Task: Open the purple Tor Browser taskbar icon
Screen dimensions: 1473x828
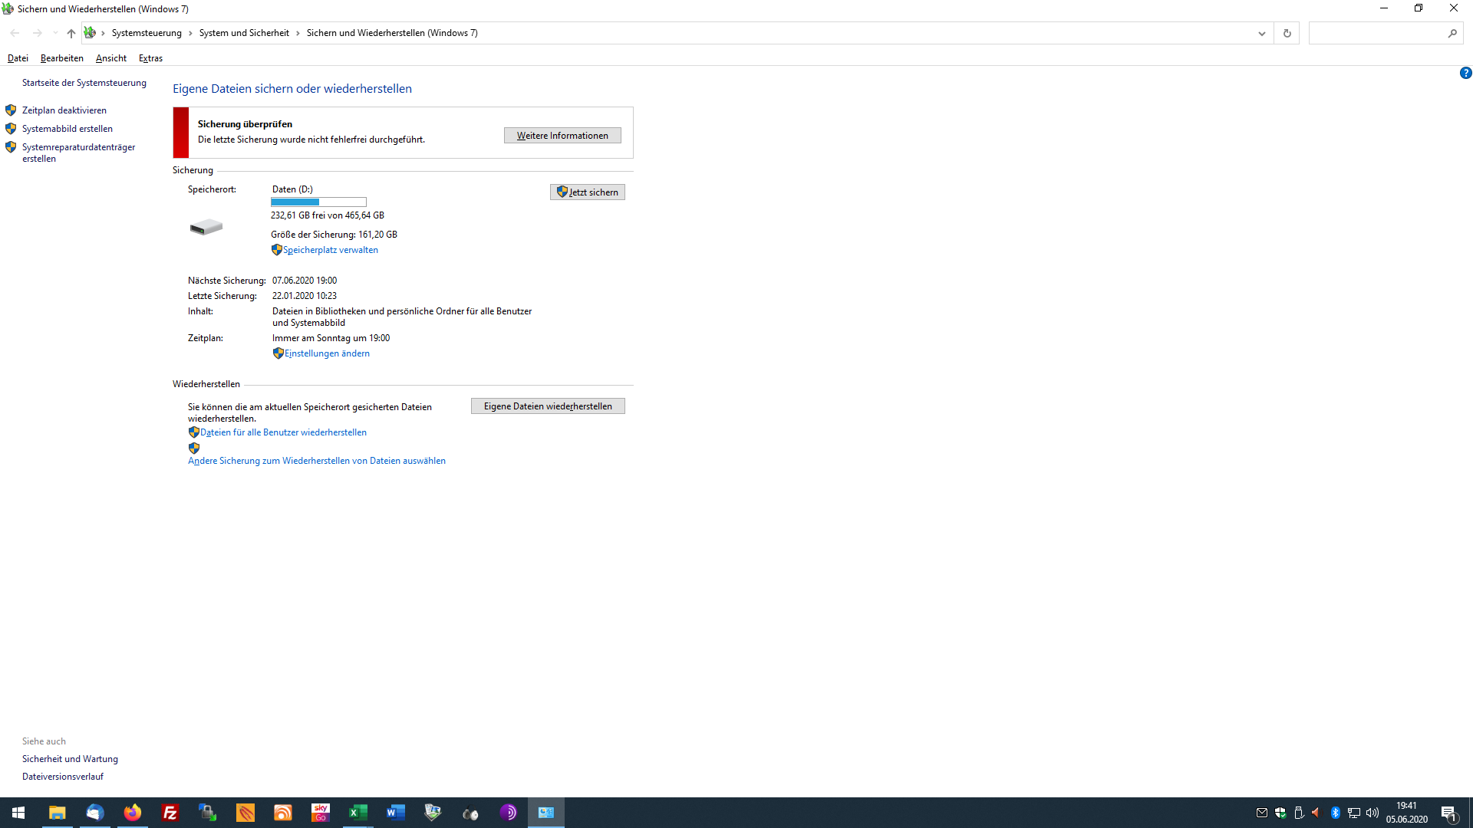Action: pos(508,813)
